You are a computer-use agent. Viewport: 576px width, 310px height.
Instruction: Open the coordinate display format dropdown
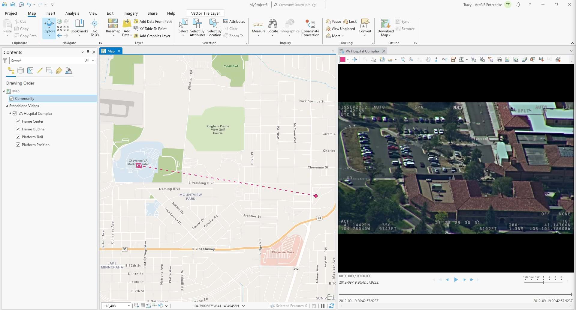(243, 306)
